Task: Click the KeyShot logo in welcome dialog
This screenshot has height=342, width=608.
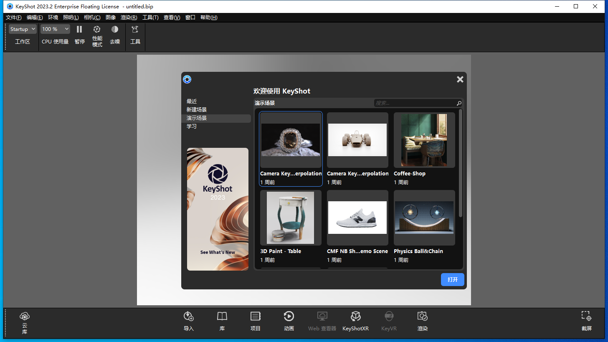Action: (x=187, y=79)
